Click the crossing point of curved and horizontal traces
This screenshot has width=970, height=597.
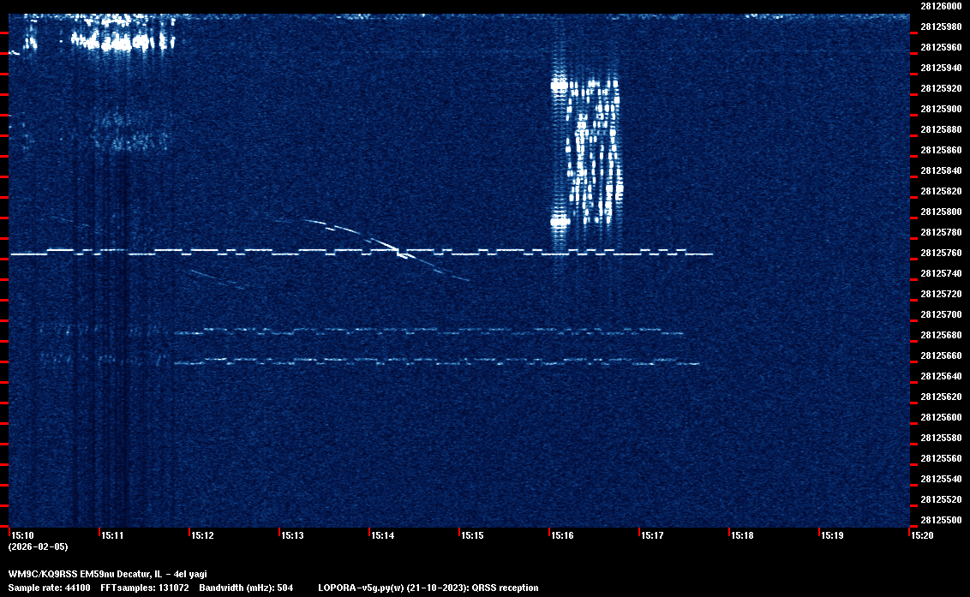(x=398, y=251)
